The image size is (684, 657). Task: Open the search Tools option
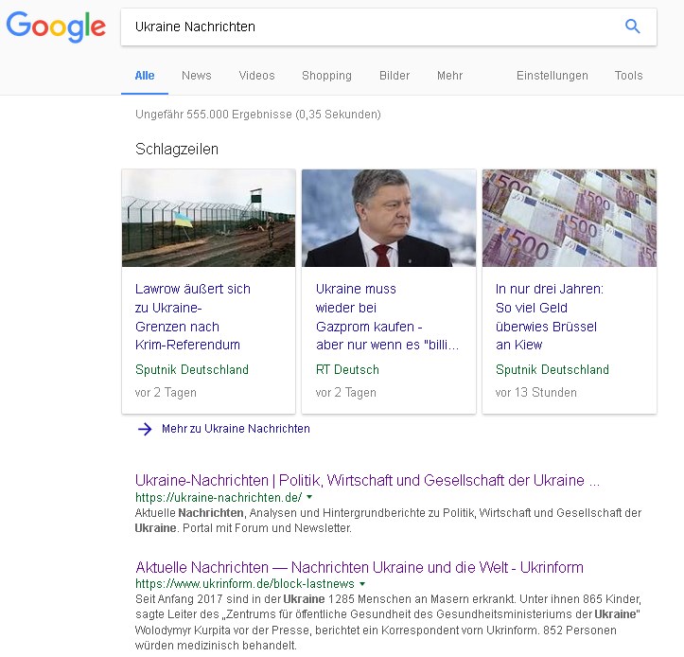coord(628,76)
